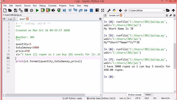
Task: Open the Run menu
Action: click(35, 6)
